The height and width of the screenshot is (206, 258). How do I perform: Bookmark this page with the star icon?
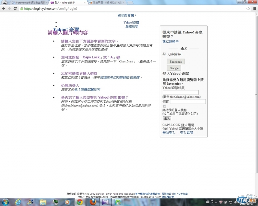[248, 9]
